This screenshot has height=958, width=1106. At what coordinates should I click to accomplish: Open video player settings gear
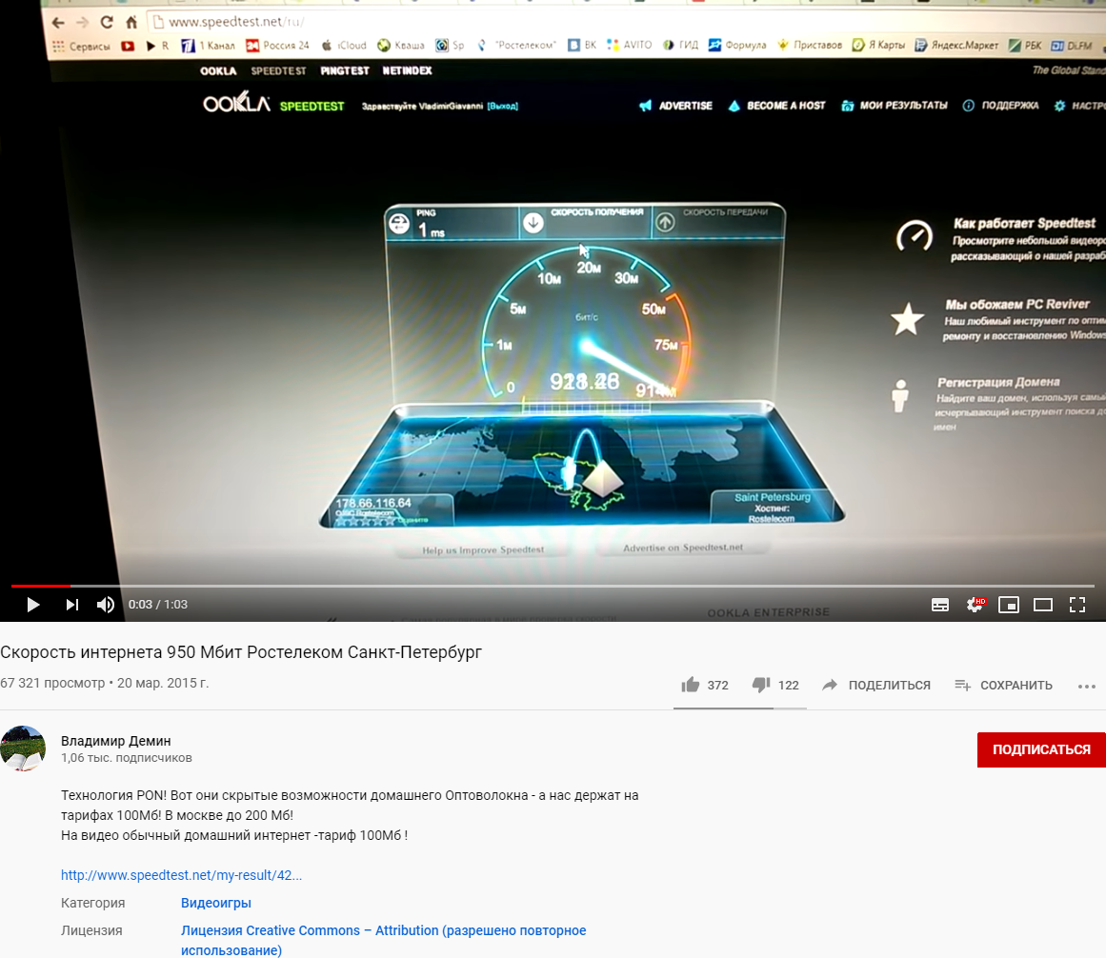[975, 604]
